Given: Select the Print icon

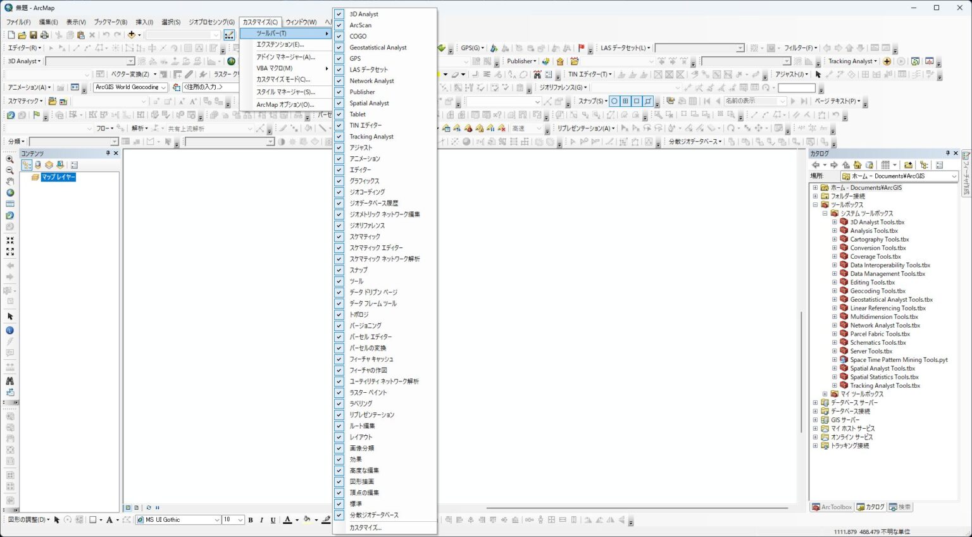Looking at the screenshot, I should [x=44, y=35].
